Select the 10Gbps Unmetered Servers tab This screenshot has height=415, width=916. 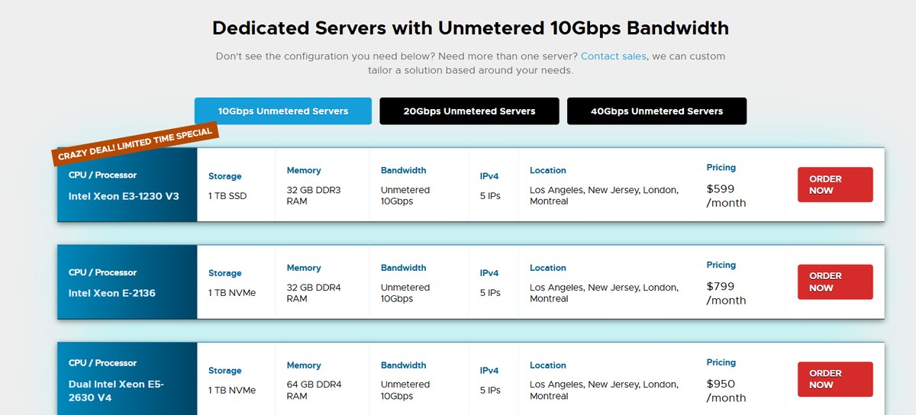tap(283, 111)
